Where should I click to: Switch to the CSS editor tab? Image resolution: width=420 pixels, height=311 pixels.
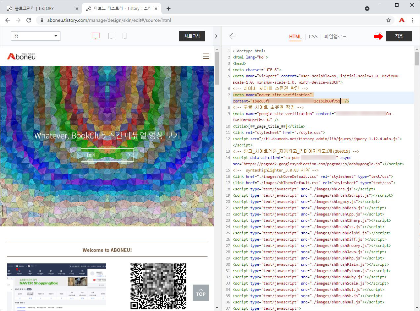[x=313, y=36]
